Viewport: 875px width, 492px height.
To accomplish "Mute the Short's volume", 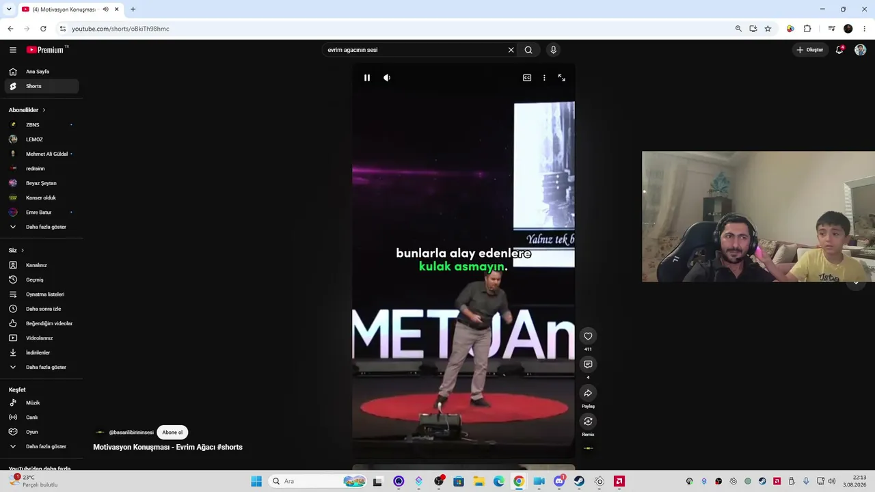I will [x=387, y=78].
